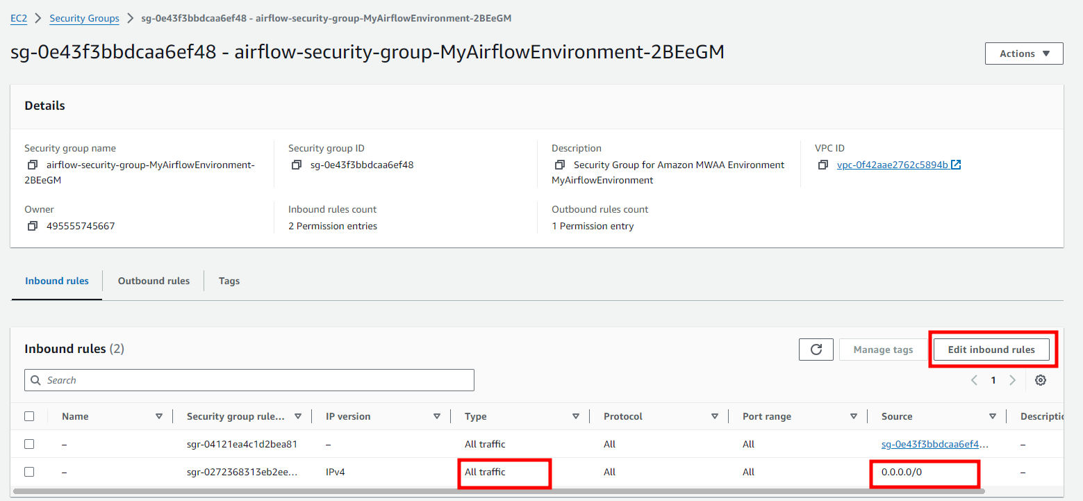Copy the security group ID
This screenshot has width=1083, height=501.
pyautogui.click(x=297, y=165)
